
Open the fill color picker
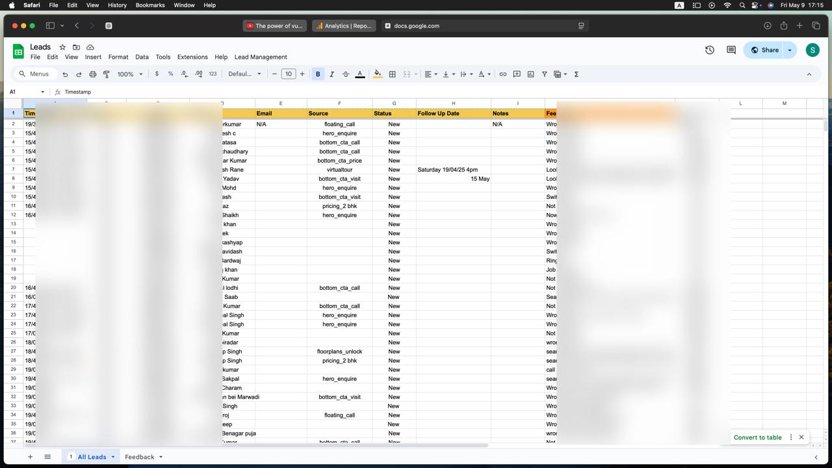pos(377,73)
